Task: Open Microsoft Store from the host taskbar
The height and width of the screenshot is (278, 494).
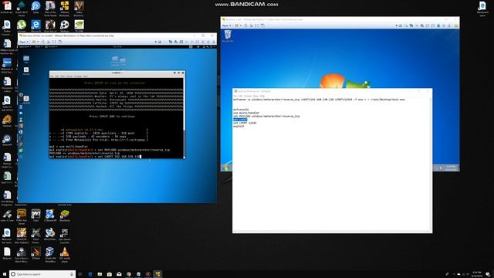Action: click(110, 274)
